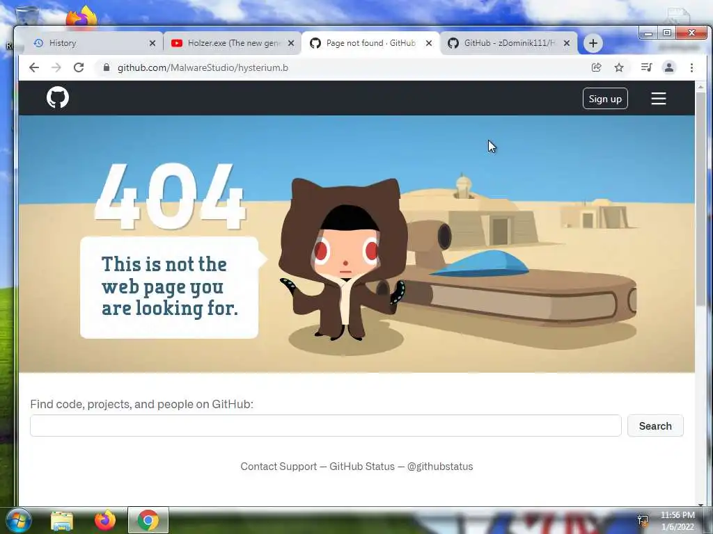Reload the current GitHub page

79,67
